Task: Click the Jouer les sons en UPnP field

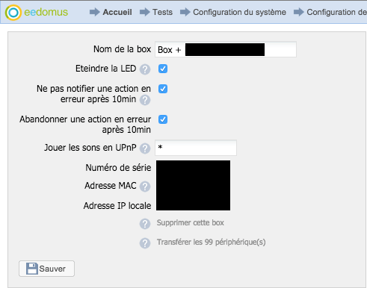Action: (196, 148)
